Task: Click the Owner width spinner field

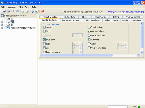Action: 122,44
